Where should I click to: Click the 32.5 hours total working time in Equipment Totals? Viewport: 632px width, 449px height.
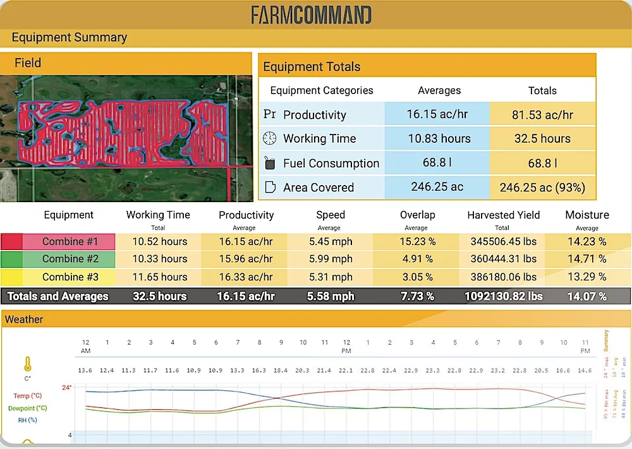point(542,138)
